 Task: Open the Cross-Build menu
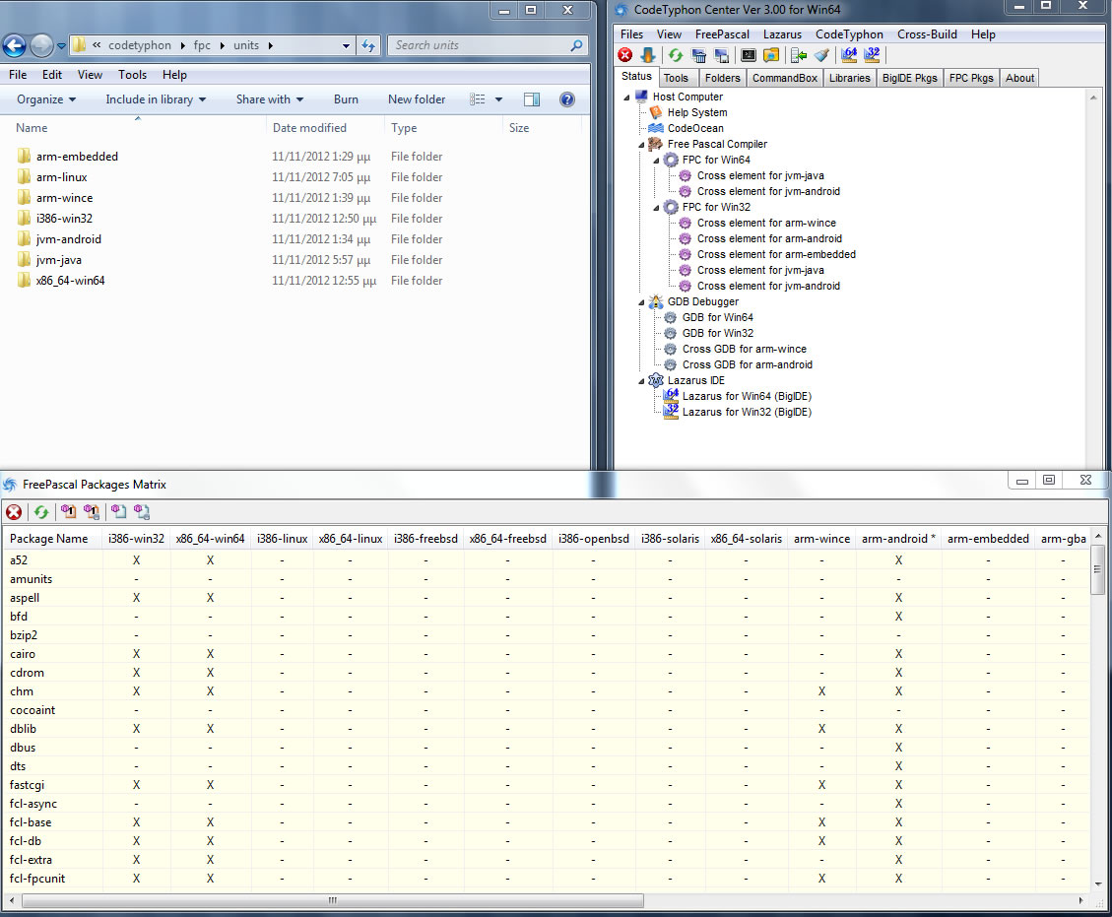927,34
